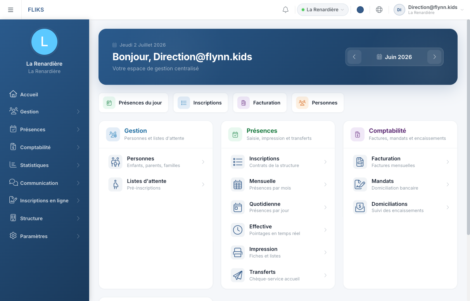Expand the Comptabilité sidebar section
470x301 pixels.
pos(45,147)
